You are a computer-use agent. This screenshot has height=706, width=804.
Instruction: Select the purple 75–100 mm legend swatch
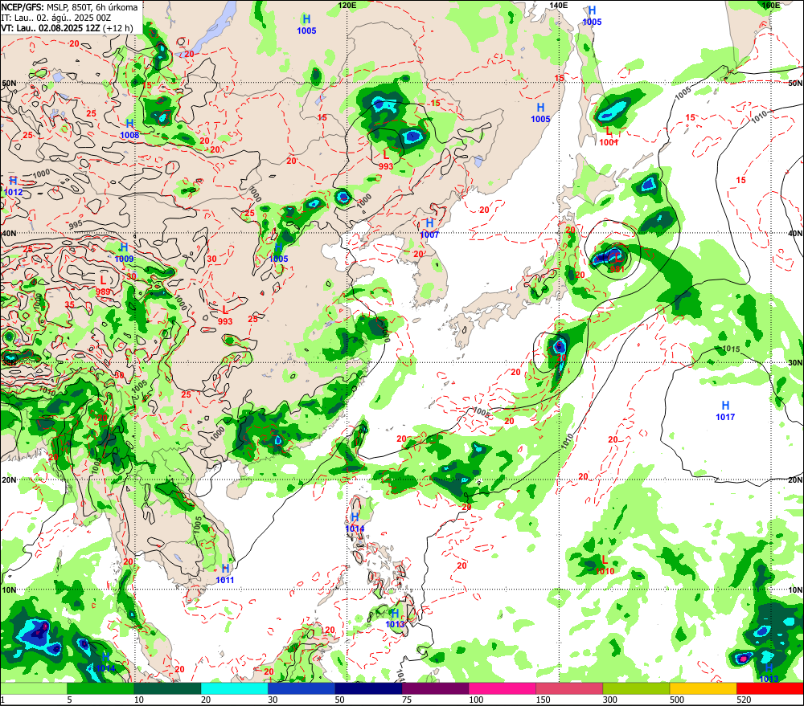(435, 688)
